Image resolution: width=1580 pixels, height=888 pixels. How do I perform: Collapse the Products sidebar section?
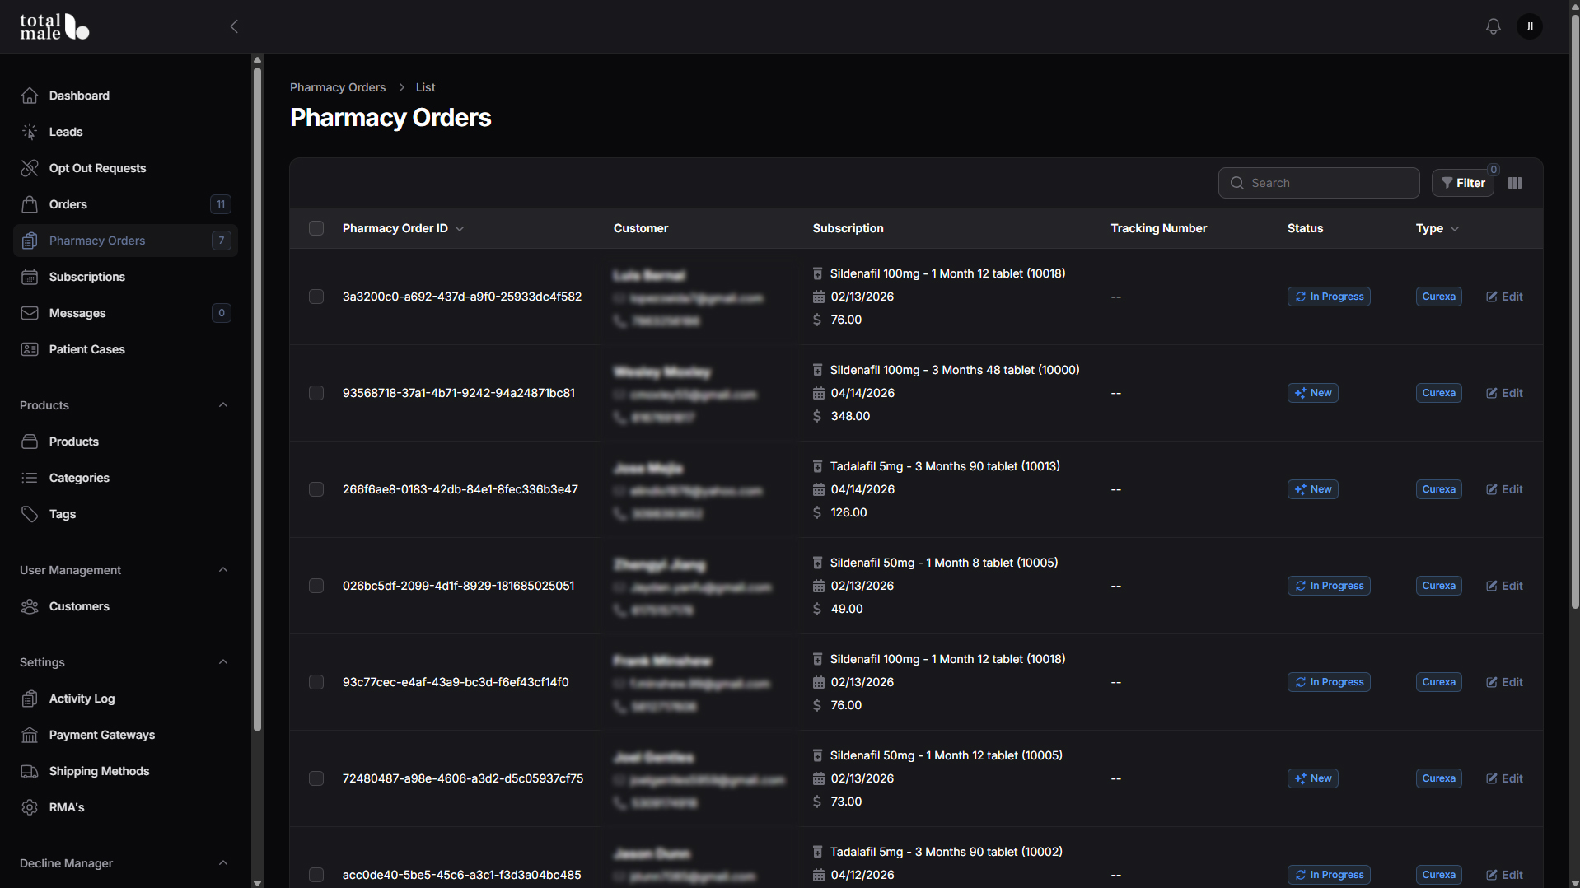point(223,405)
